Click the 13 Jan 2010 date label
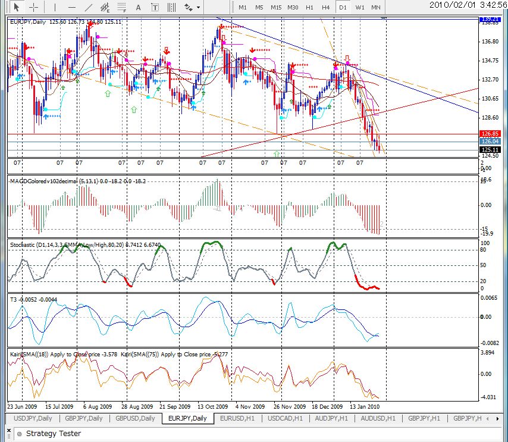The image size is (508, 442). tap(365, 406)
